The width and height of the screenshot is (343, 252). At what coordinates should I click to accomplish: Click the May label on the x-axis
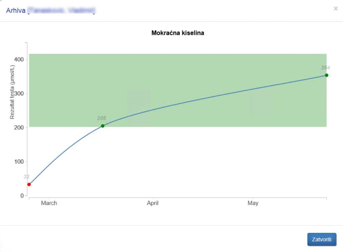(x=253, y=203)
